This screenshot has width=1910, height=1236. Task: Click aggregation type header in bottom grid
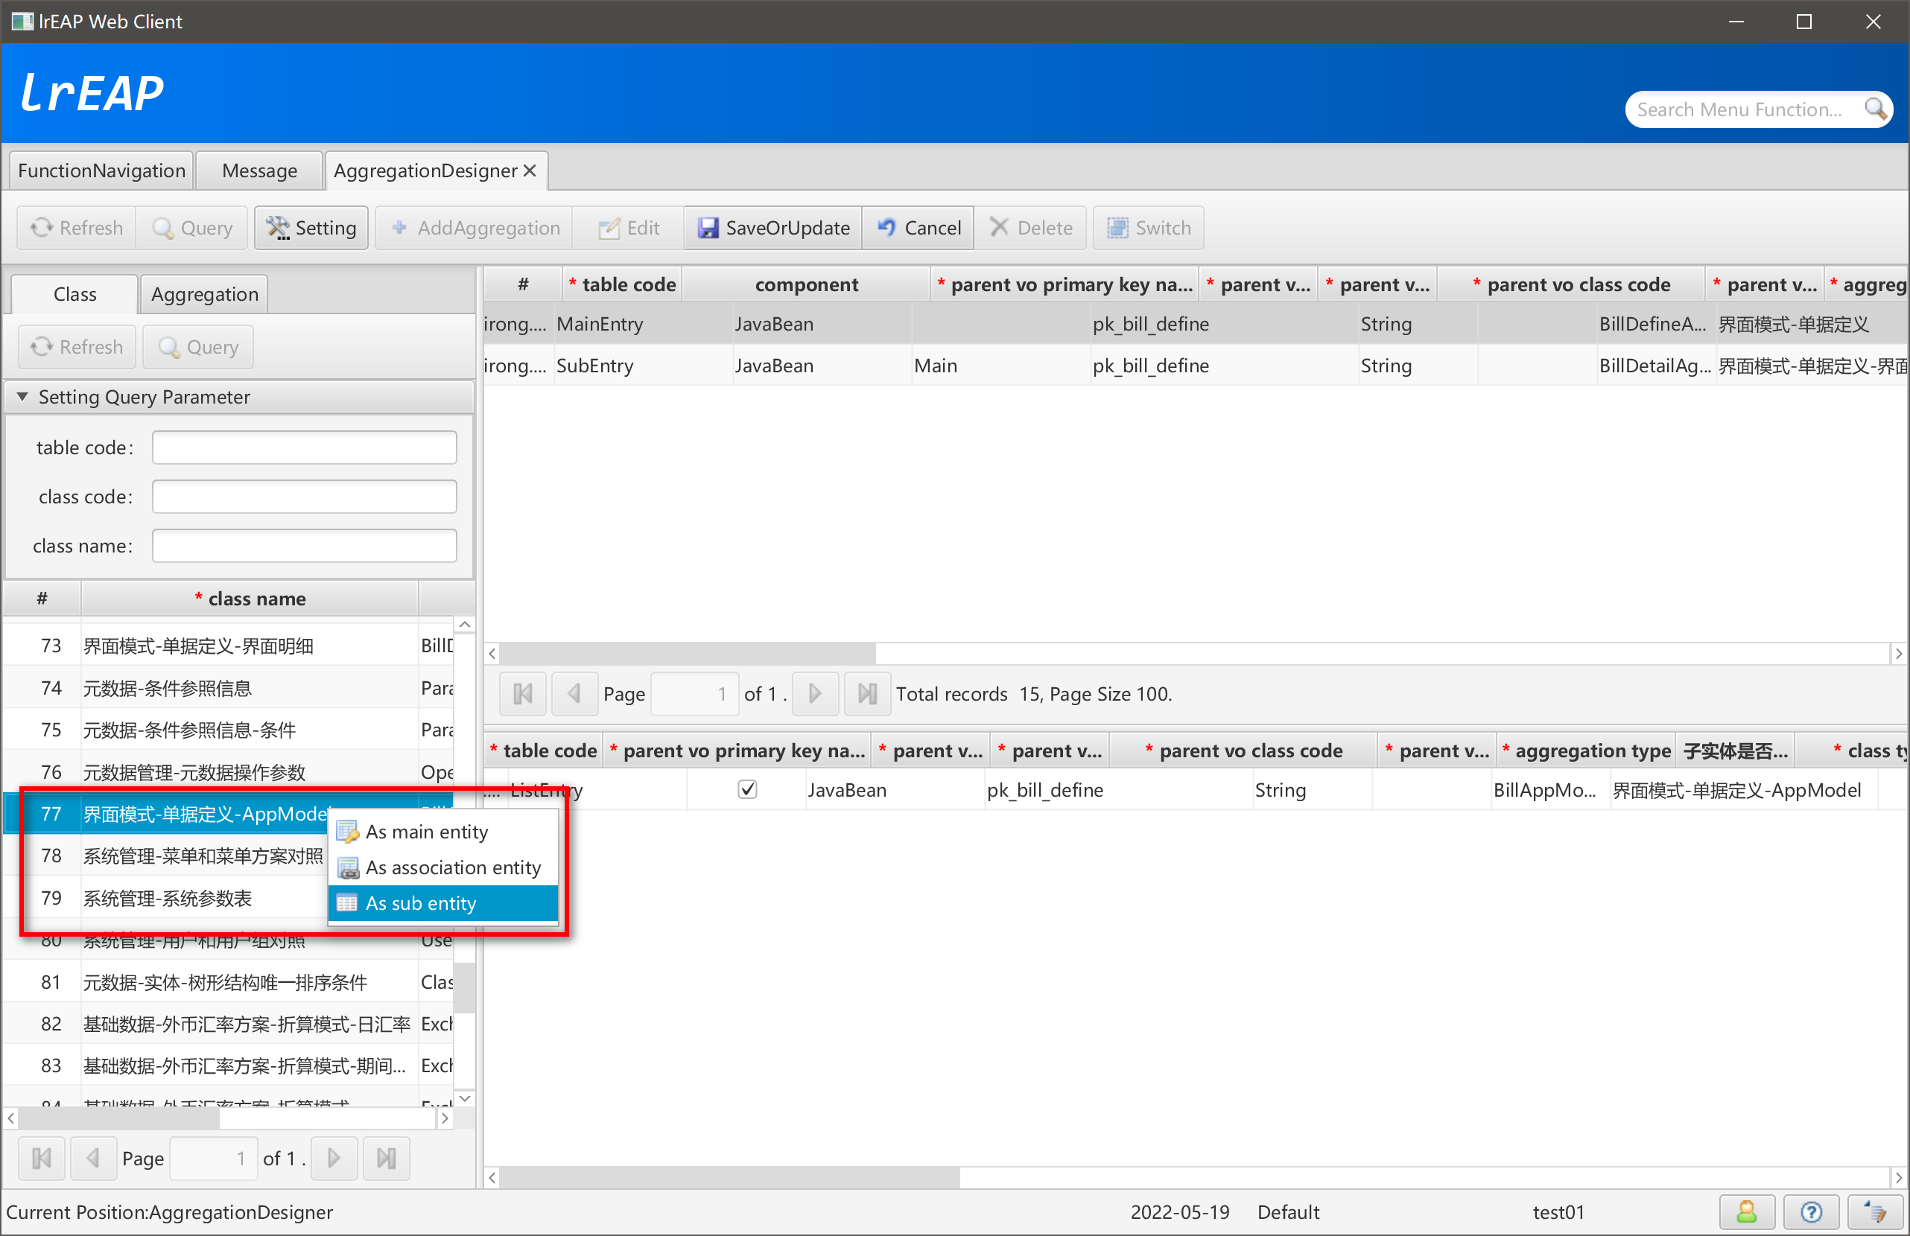click(x=1586, y=751)
